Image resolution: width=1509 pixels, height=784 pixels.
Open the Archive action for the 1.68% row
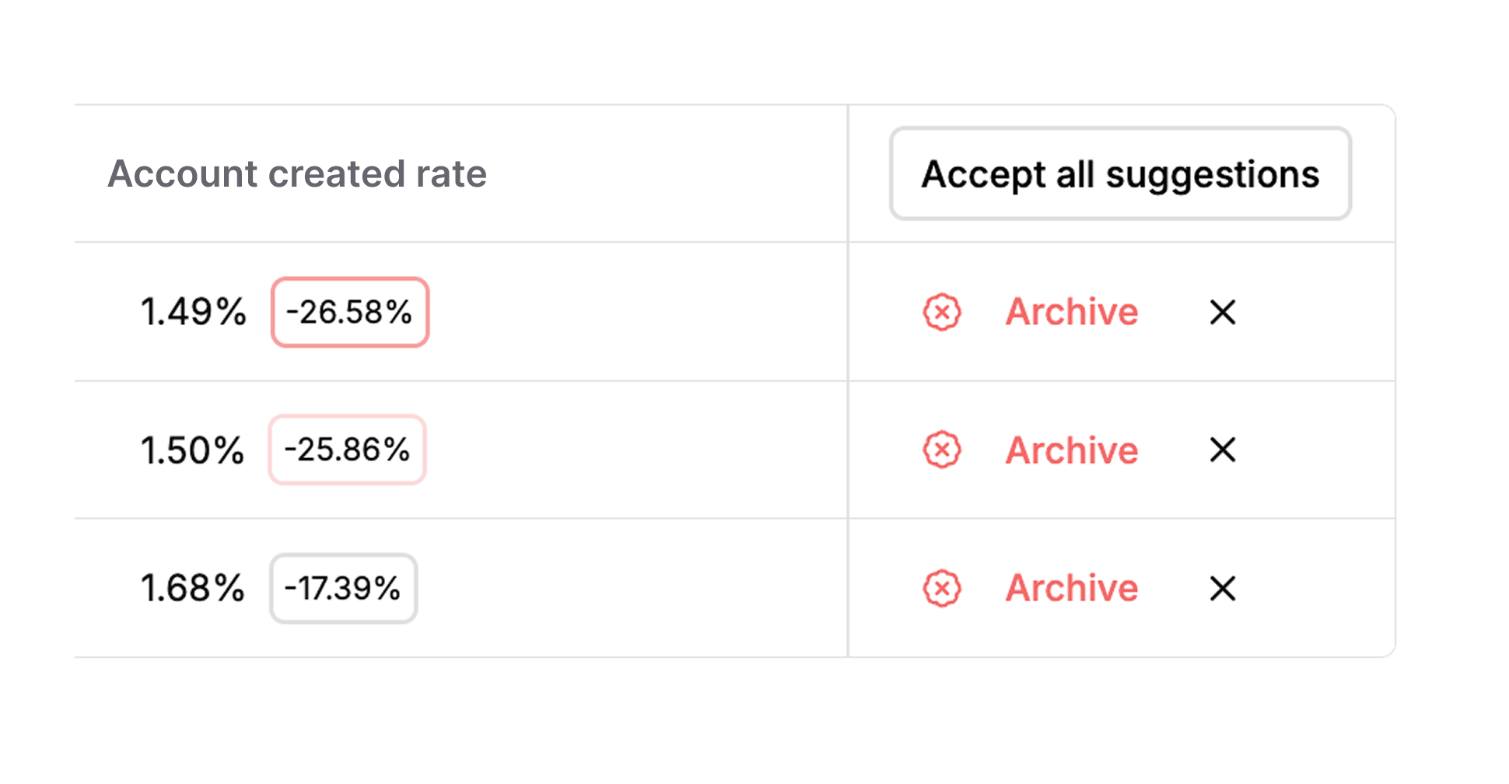[1072, 587]
